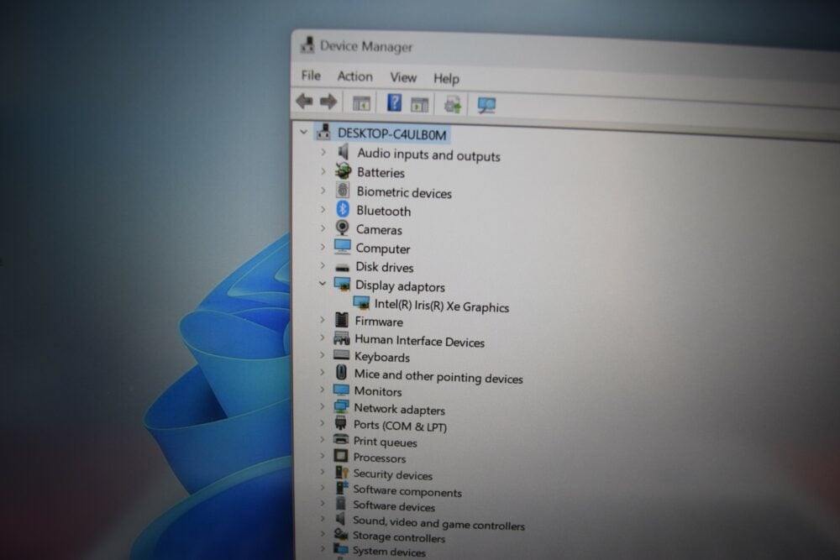Click the blue Bluetooth icon
The height and width of the screenshot is (560, 840).
tap(343, 209)
